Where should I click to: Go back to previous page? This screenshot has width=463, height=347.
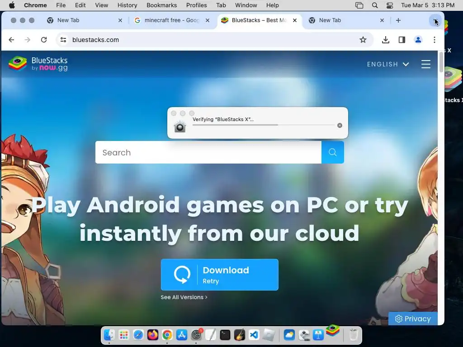(11, 40)
